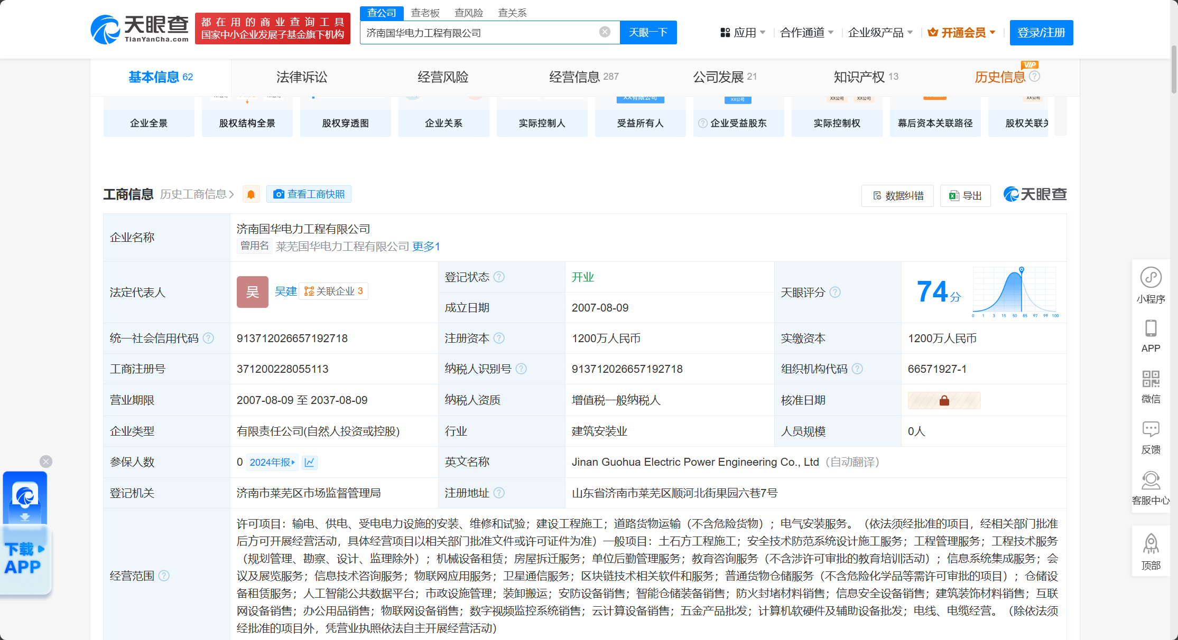
Task: Select the 法律诉讼 tab
Action: coord(302,77)
